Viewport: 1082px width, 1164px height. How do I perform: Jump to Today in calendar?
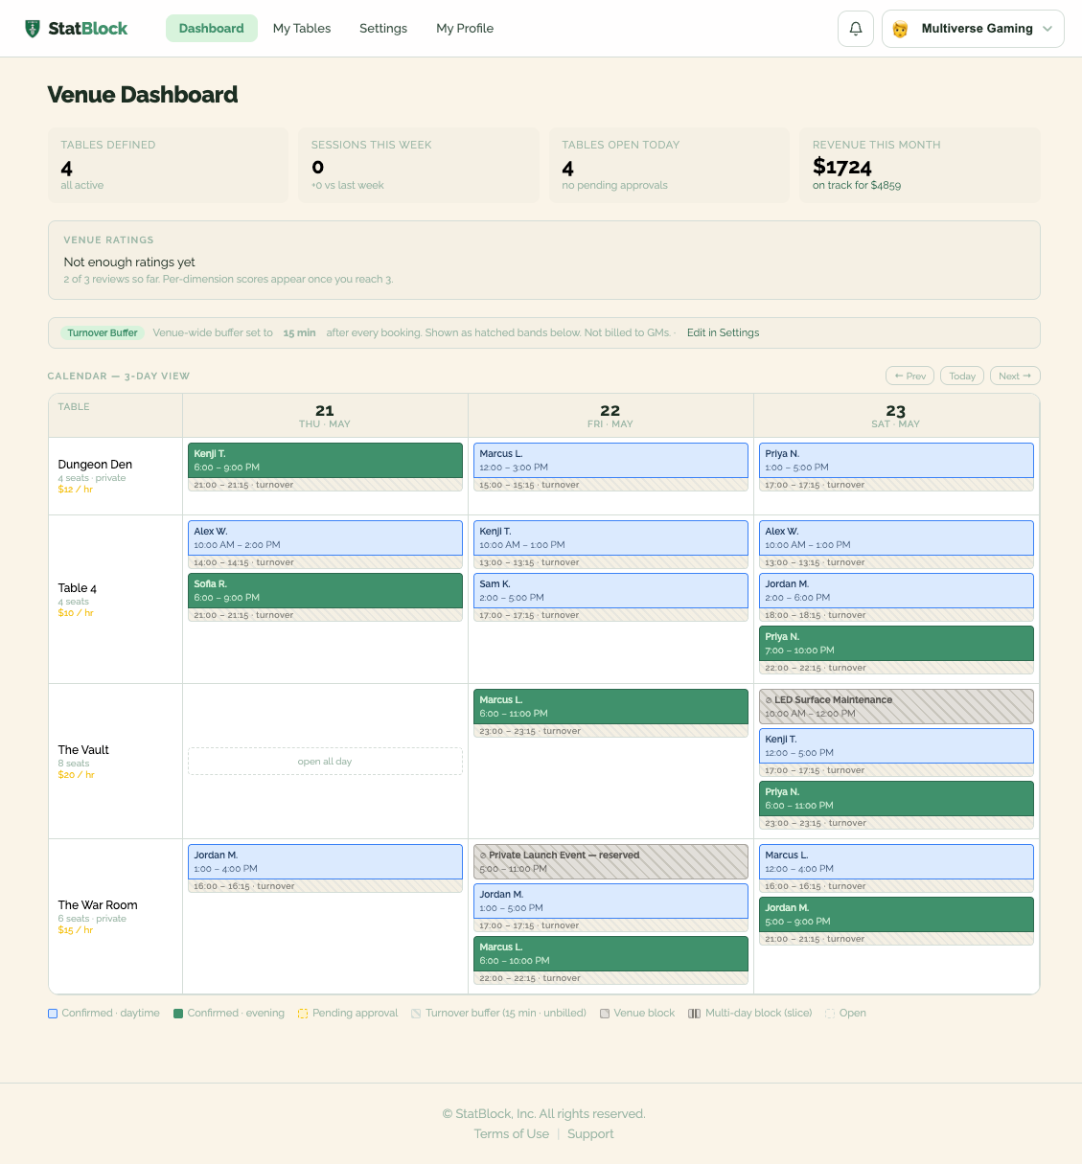point(962,376)
